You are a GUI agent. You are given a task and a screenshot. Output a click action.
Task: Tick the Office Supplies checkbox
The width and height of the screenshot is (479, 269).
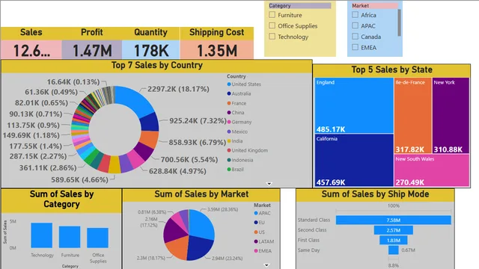(272, 25)
